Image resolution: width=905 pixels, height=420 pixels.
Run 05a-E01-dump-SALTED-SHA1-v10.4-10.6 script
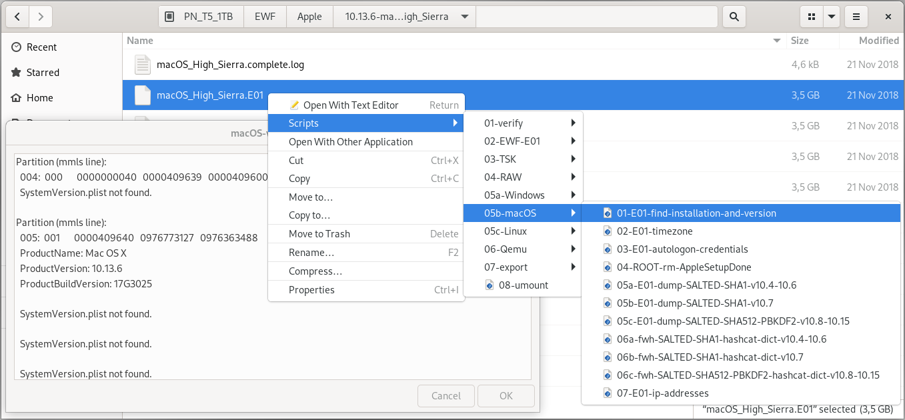click(x=741, y=285)
